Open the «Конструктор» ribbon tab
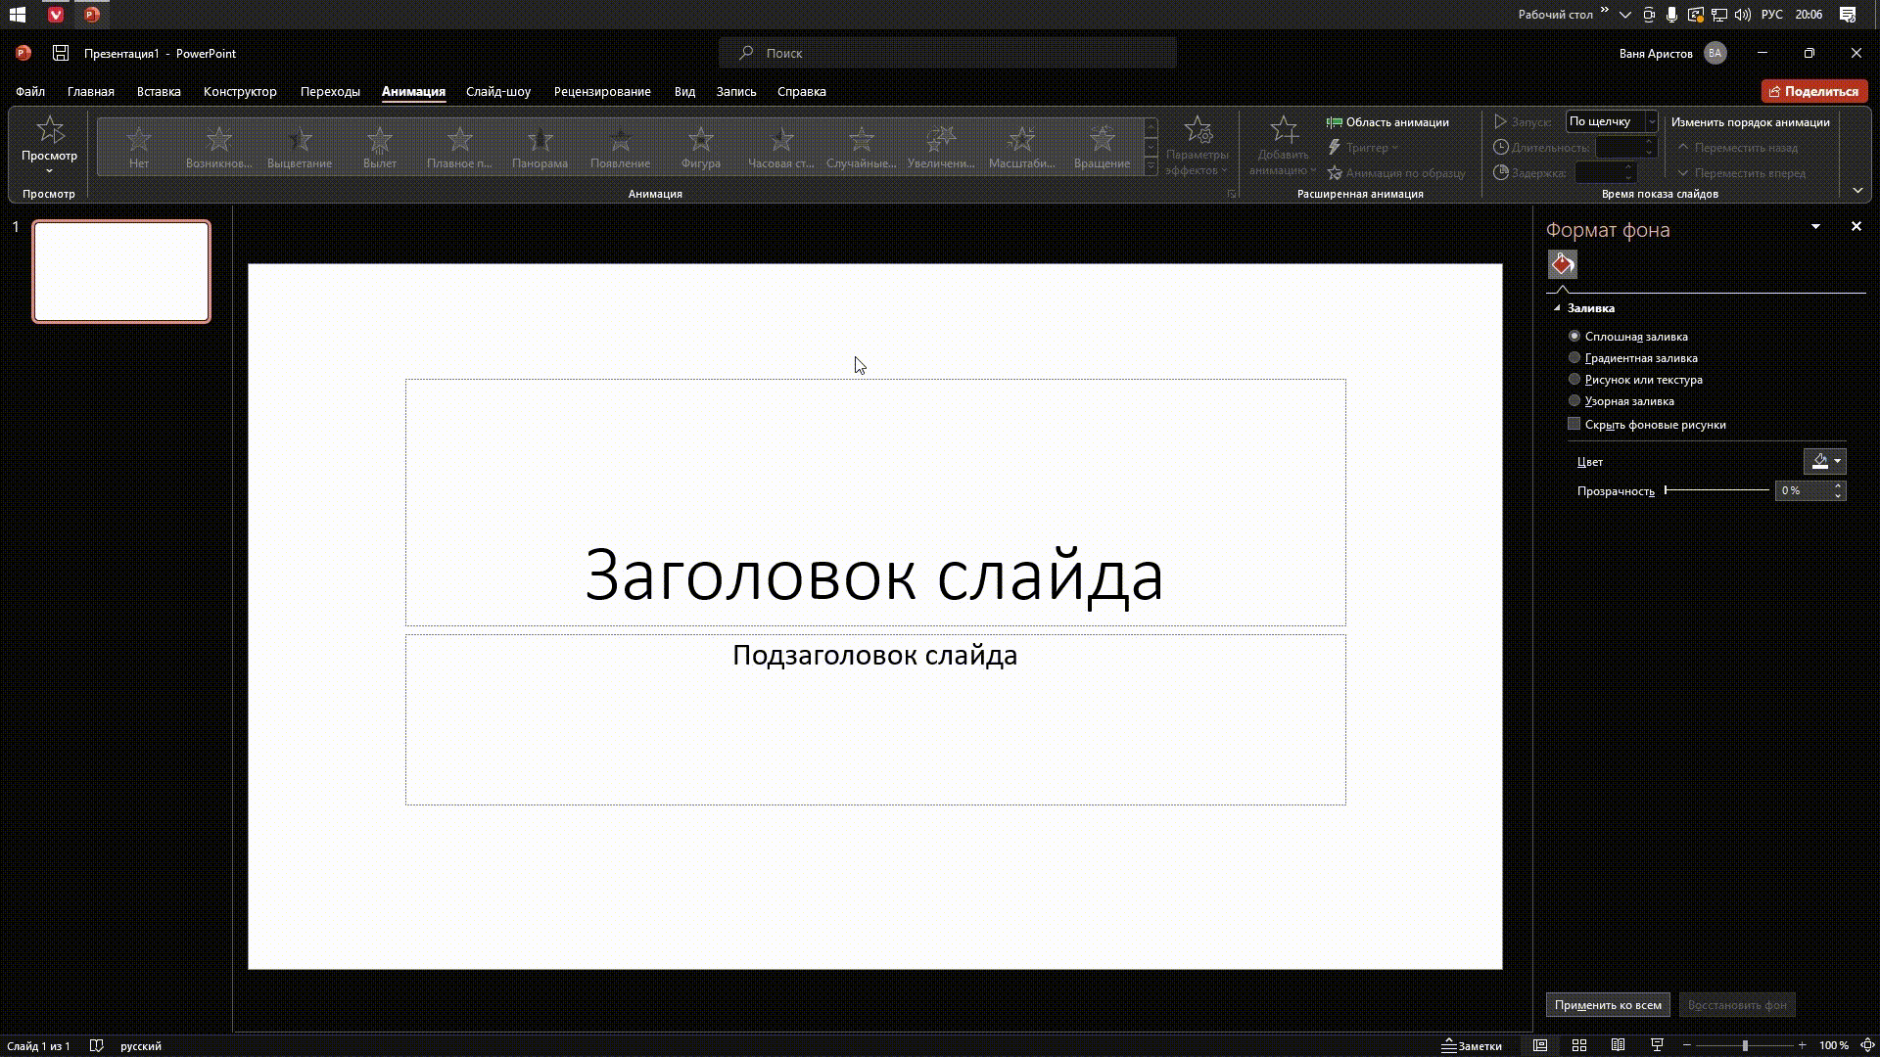The width and height of the screenshot is (1880, 1057). [239, 91]
